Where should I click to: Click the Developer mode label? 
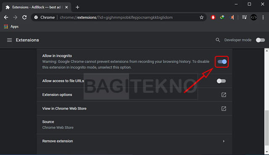(238, 40)
